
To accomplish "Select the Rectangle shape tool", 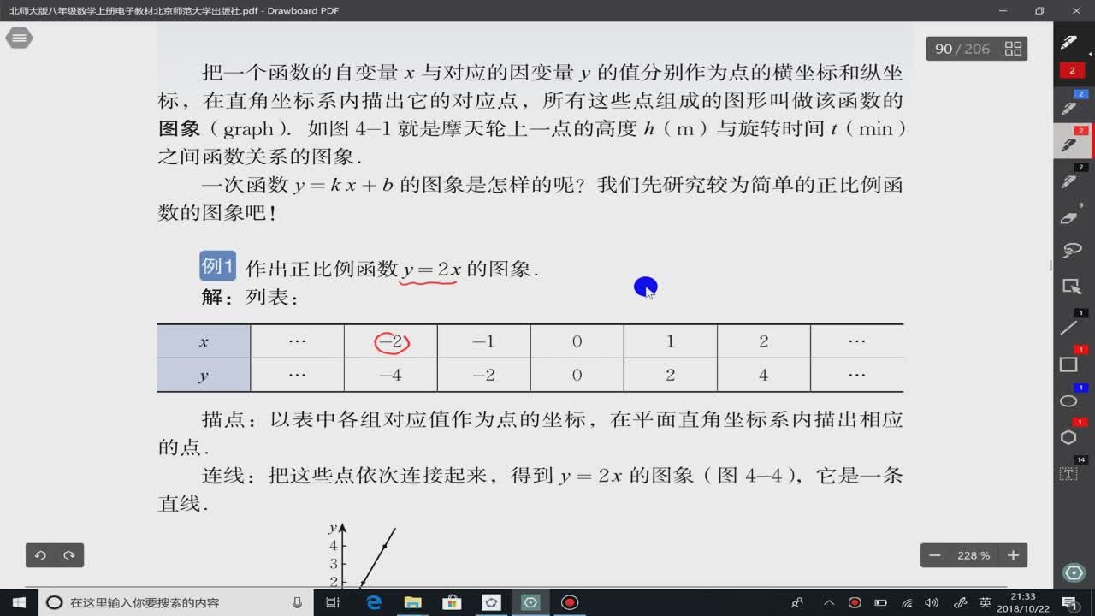I will pyautogui.click(x=1068, y=364).
